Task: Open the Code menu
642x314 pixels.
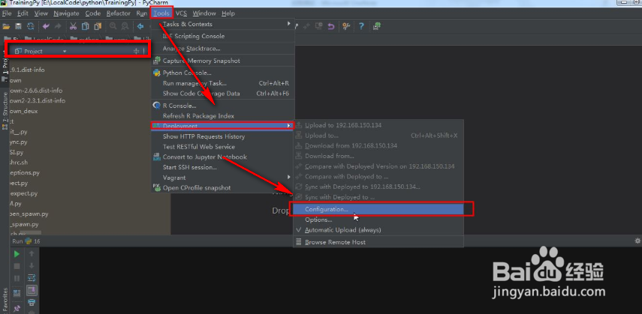Action: (93, 13)
